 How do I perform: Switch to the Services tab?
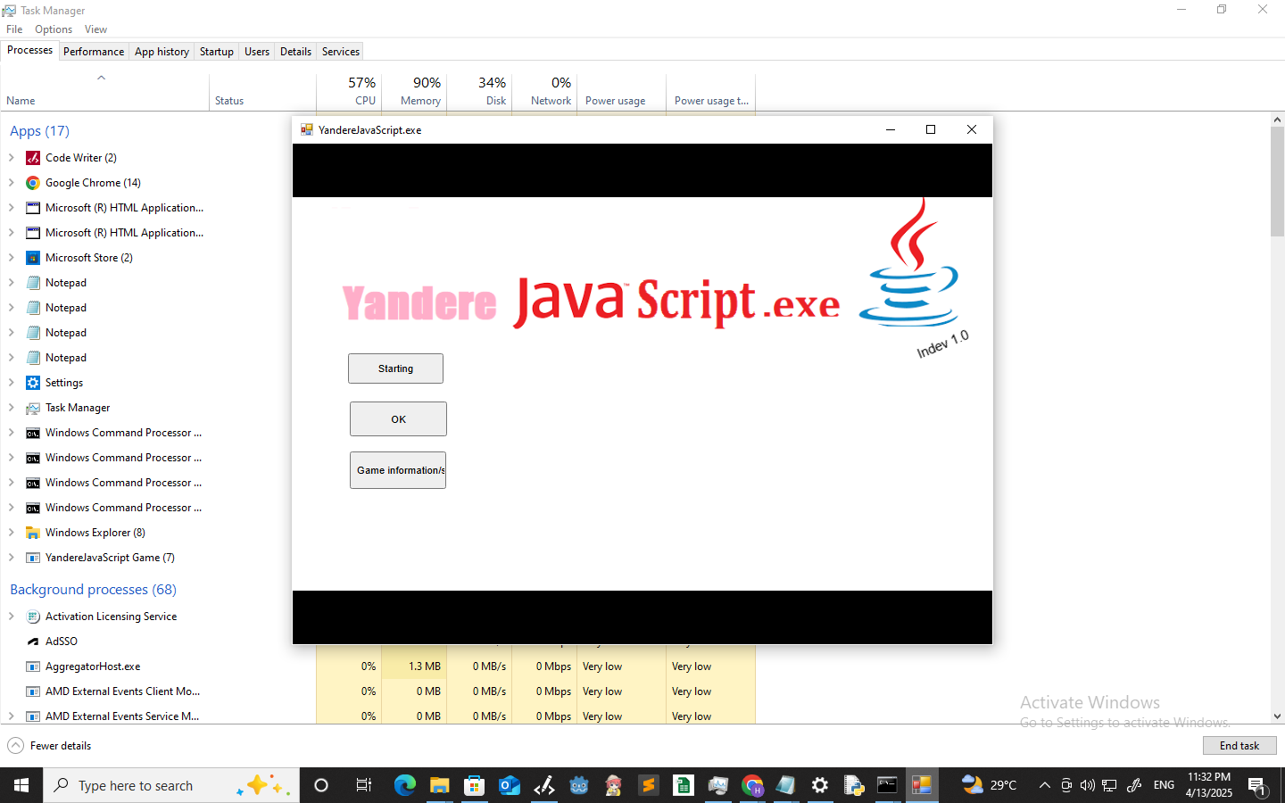coord(341,52)
